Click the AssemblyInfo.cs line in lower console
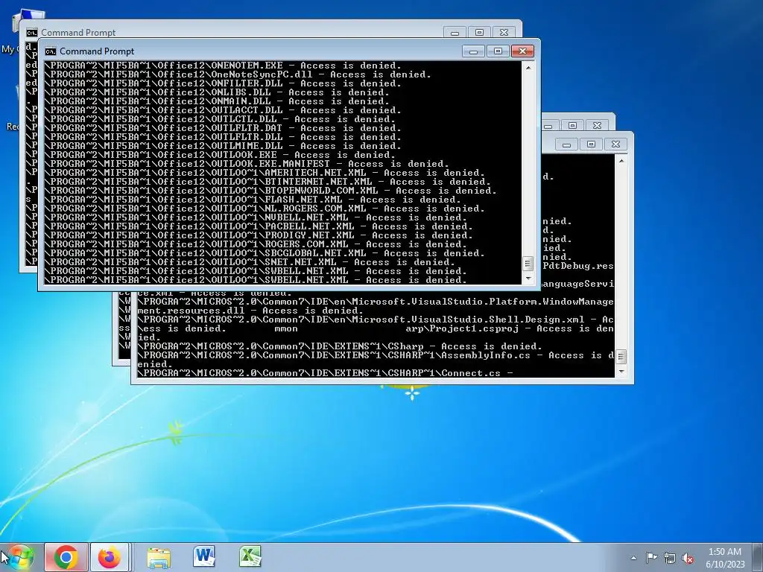The height and width of the screenshot is (572, 763). click(376, 360)
